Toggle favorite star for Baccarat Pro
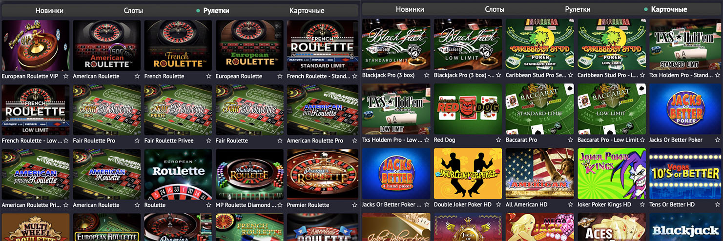This screenshot has height=241, width=723. click(570, 140)
